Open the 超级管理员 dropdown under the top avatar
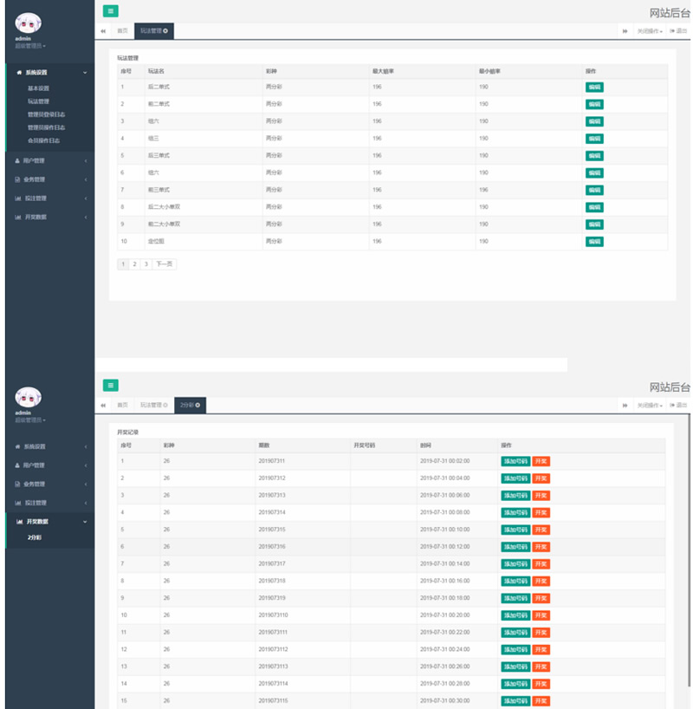This screenshot has width=693, height=709. click(x=29, y=46)
